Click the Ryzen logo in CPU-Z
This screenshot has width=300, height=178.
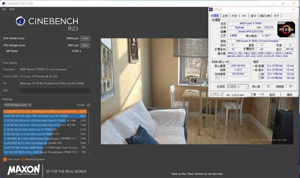pyautogui.click(x=286, y=29)
